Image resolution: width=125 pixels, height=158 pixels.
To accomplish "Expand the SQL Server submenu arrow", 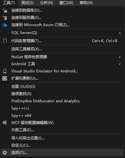I will 120,33.
